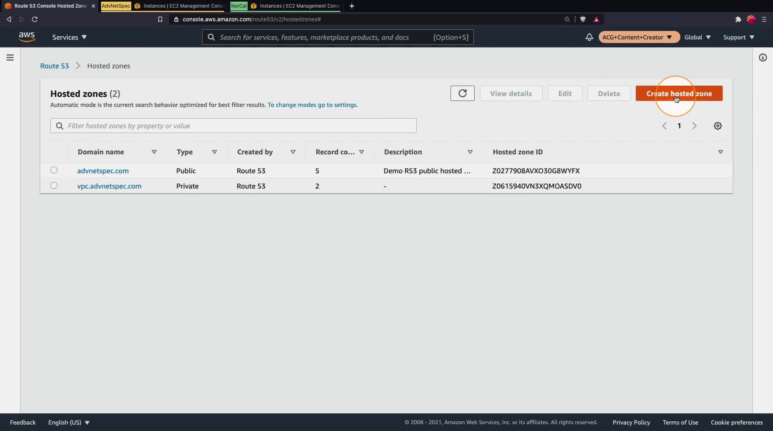
Task: Open the hamburger navigation menu
Action: click(10, 57)
